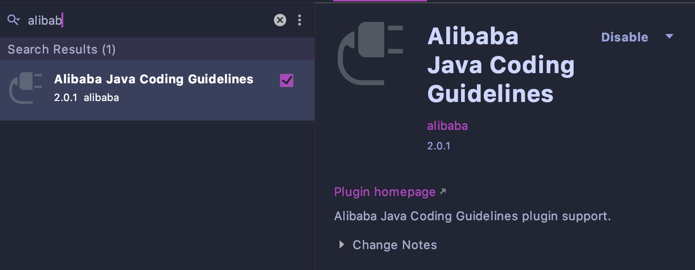This screenshot has height=270, width=695.
Task: Click version 2.0.1 in the details pane
Action: pos(439,146)
